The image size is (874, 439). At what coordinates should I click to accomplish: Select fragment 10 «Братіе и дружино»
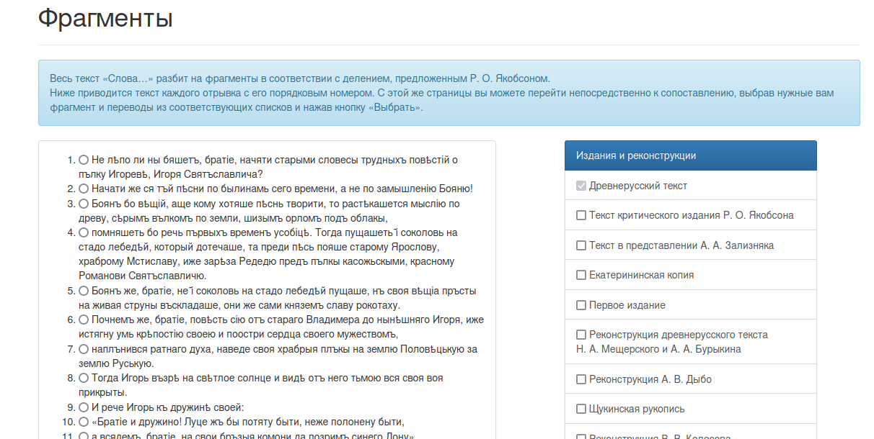tap(84, 422)
